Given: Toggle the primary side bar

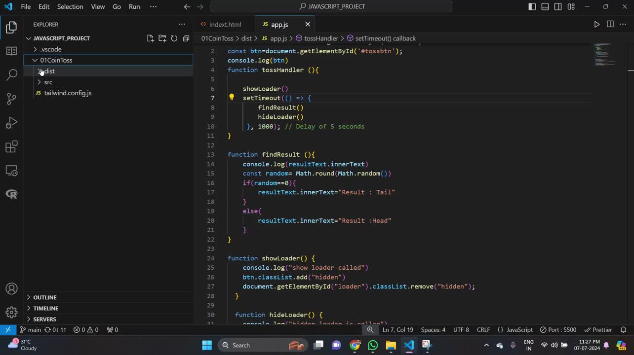Looking at the screenshot, I should (532, 7).
